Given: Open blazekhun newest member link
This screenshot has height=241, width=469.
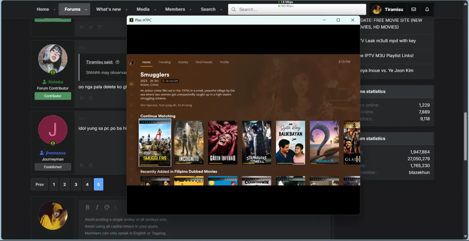Looking at the screenshot, I should [419, 172].
